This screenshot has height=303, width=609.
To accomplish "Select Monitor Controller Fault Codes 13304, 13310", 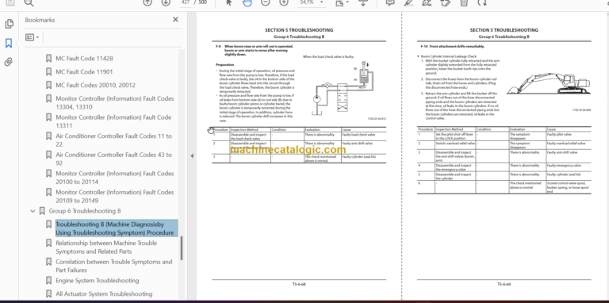I will [x=114, y=102].
